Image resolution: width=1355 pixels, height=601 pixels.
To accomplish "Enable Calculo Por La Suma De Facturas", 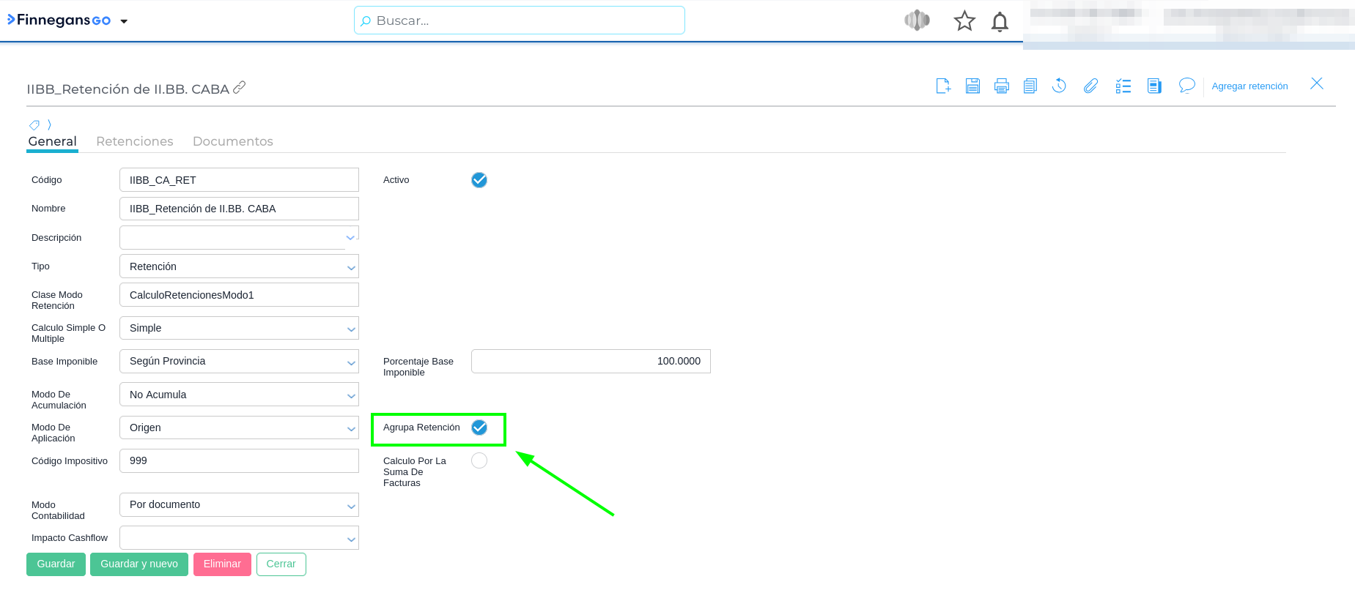I will pyautogui.click(x=479, y=460).
